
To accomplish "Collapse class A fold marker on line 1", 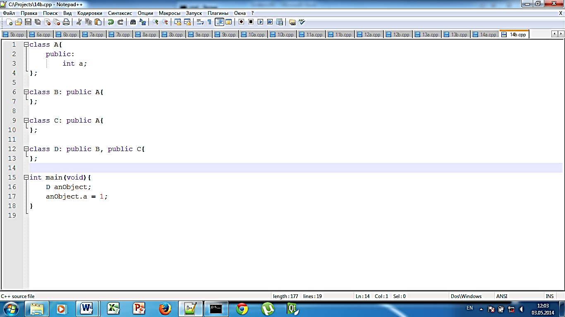I will pos(26,45).
